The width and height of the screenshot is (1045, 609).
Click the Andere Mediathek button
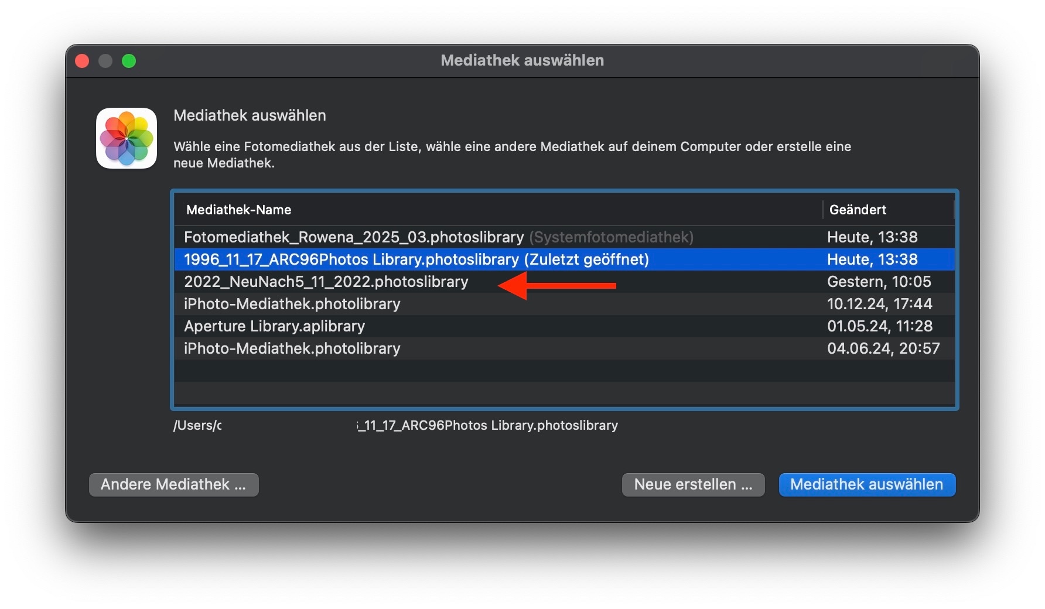pos(173,484)
